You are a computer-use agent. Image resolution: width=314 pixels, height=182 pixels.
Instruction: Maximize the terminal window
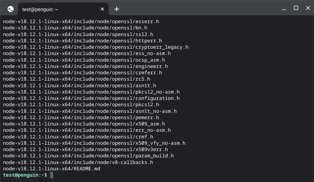pos(296,8)
